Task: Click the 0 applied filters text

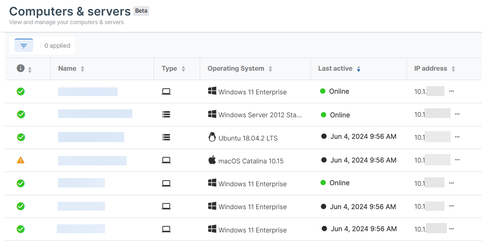Action: [x=57, y=45]
